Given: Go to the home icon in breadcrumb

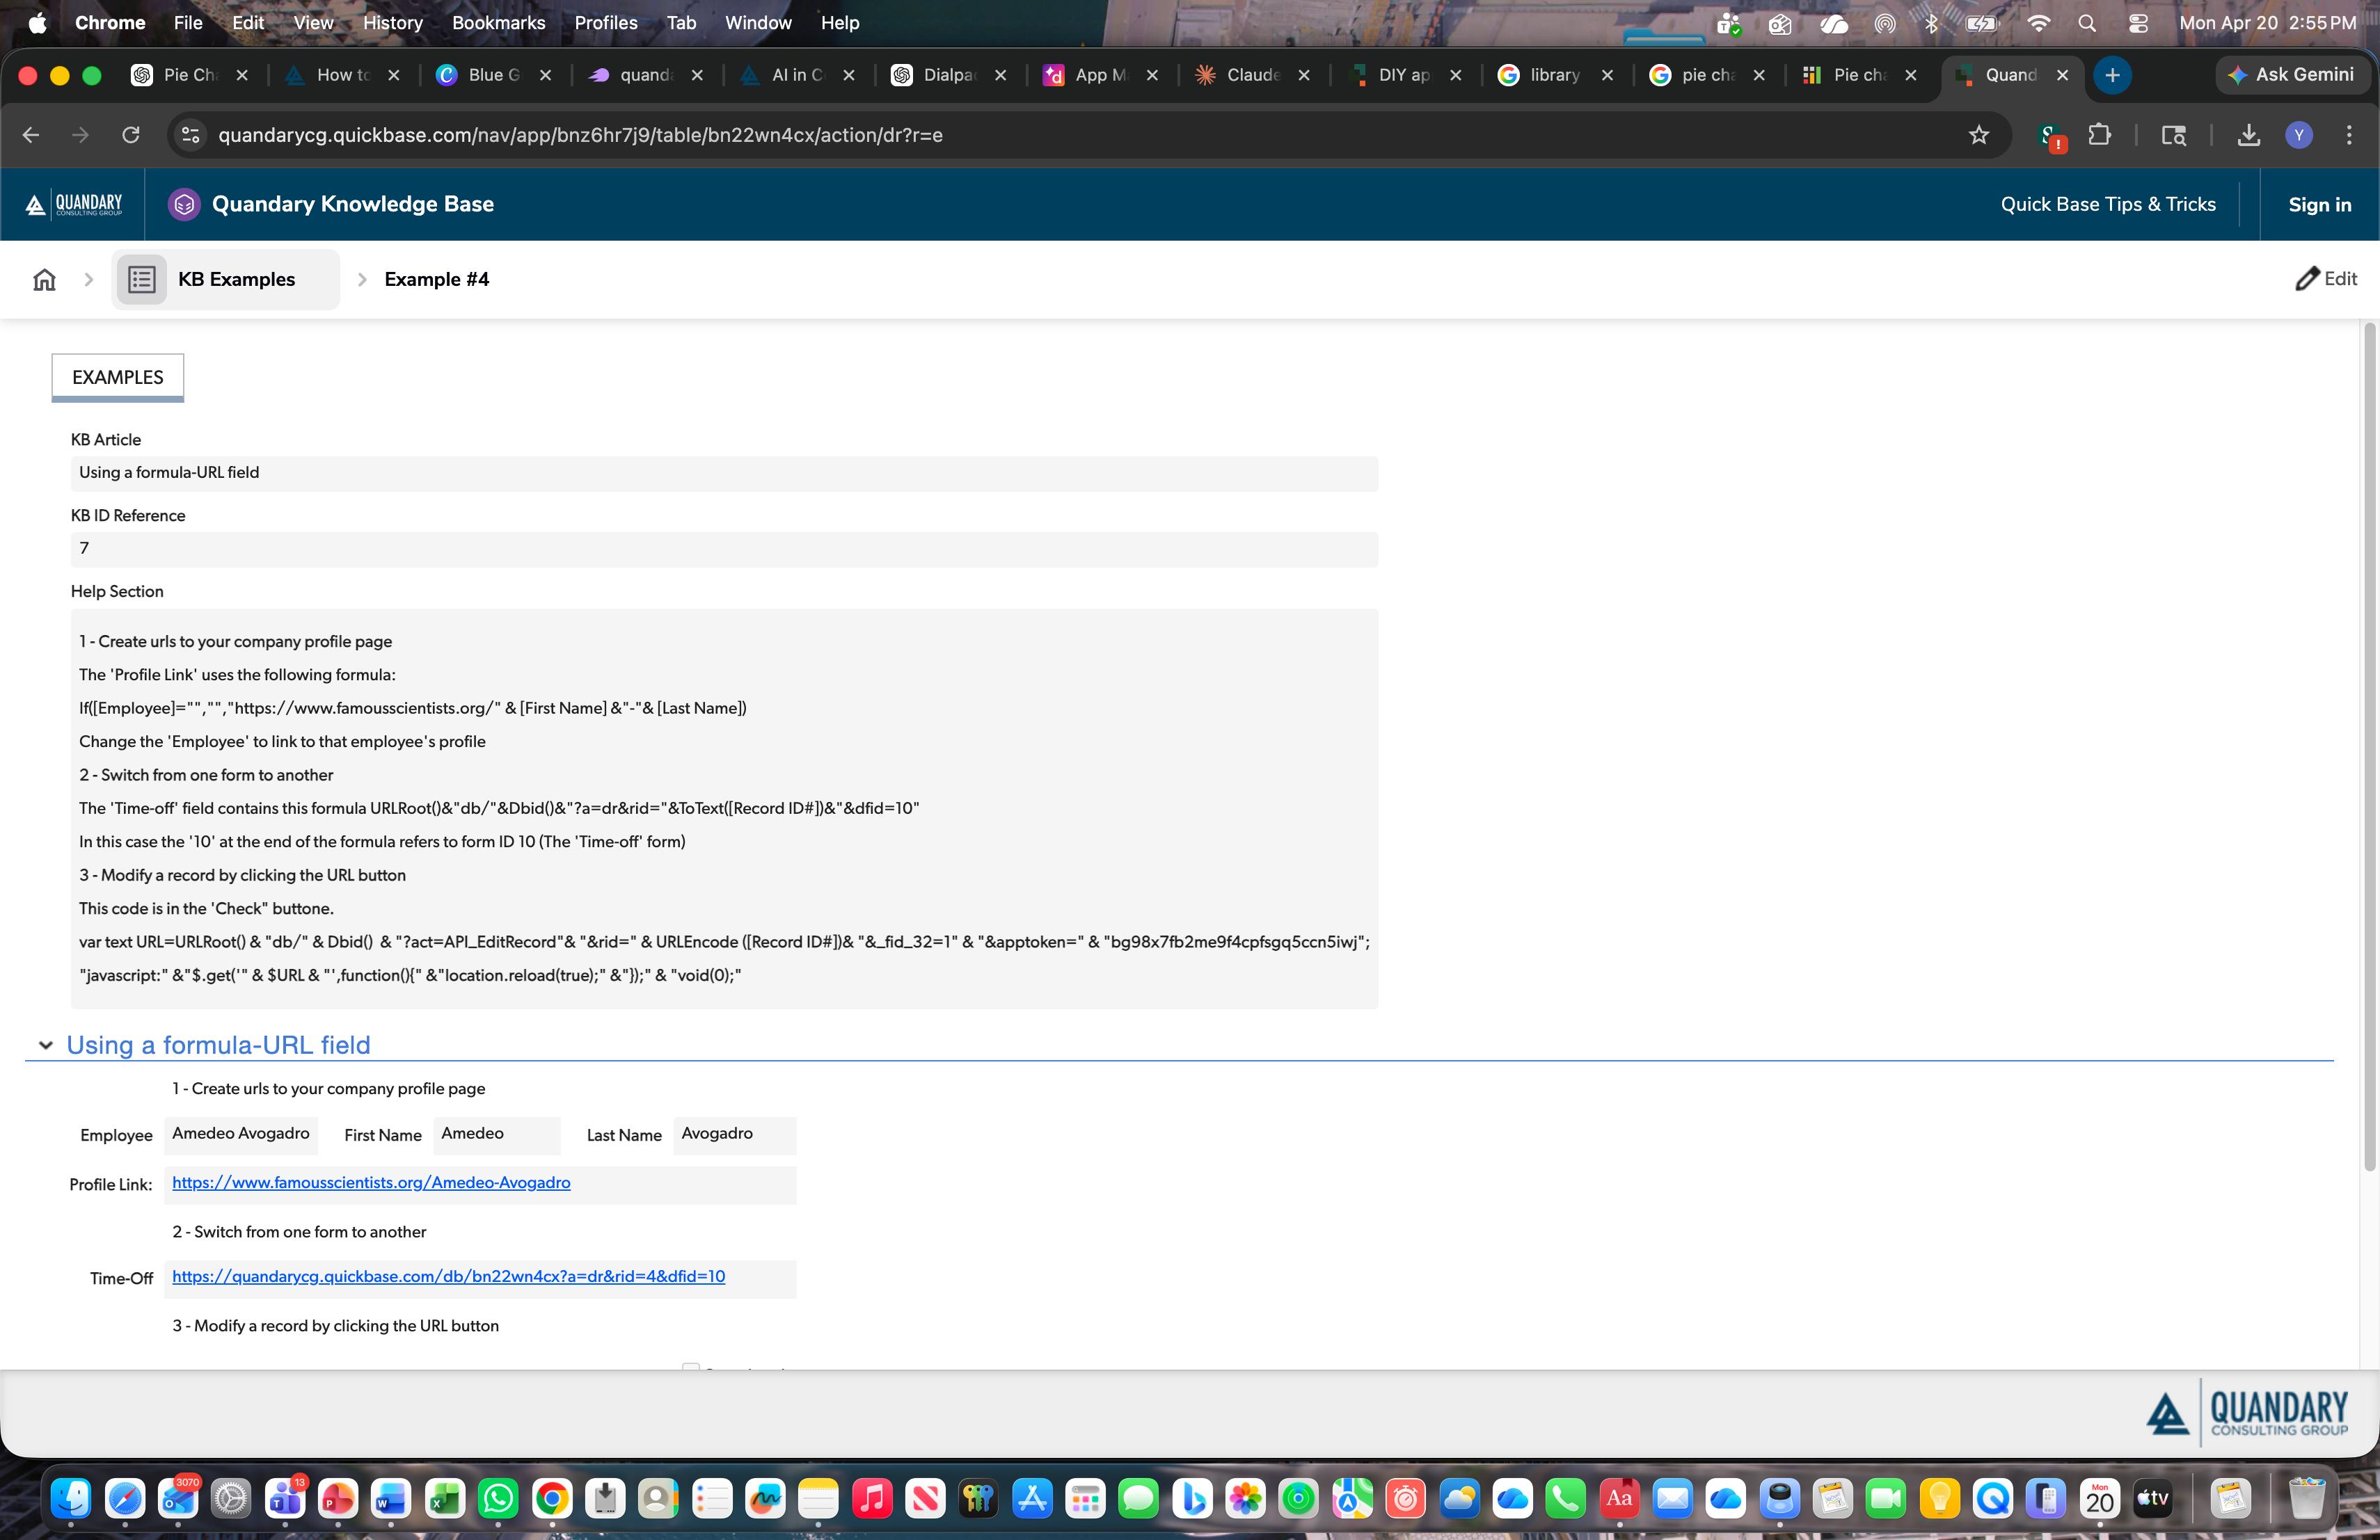Looking at the screenshot, I should (44, 280).
